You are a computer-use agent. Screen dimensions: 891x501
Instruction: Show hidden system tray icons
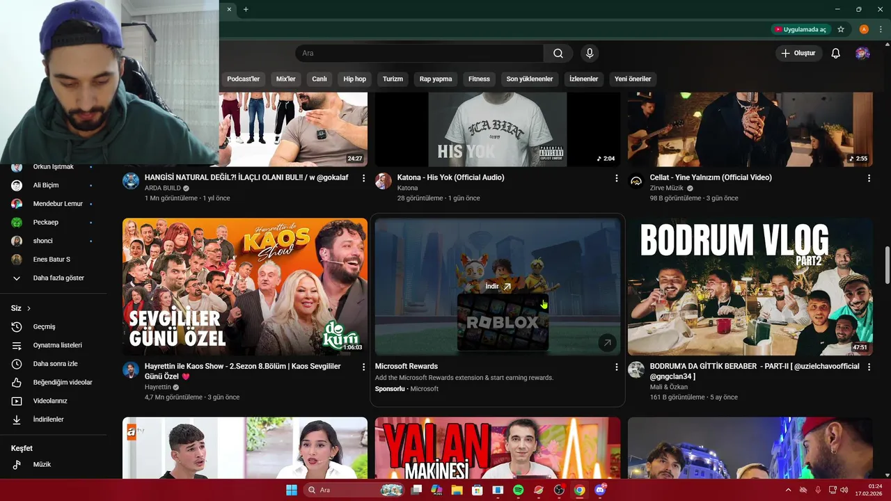(788, 490)
